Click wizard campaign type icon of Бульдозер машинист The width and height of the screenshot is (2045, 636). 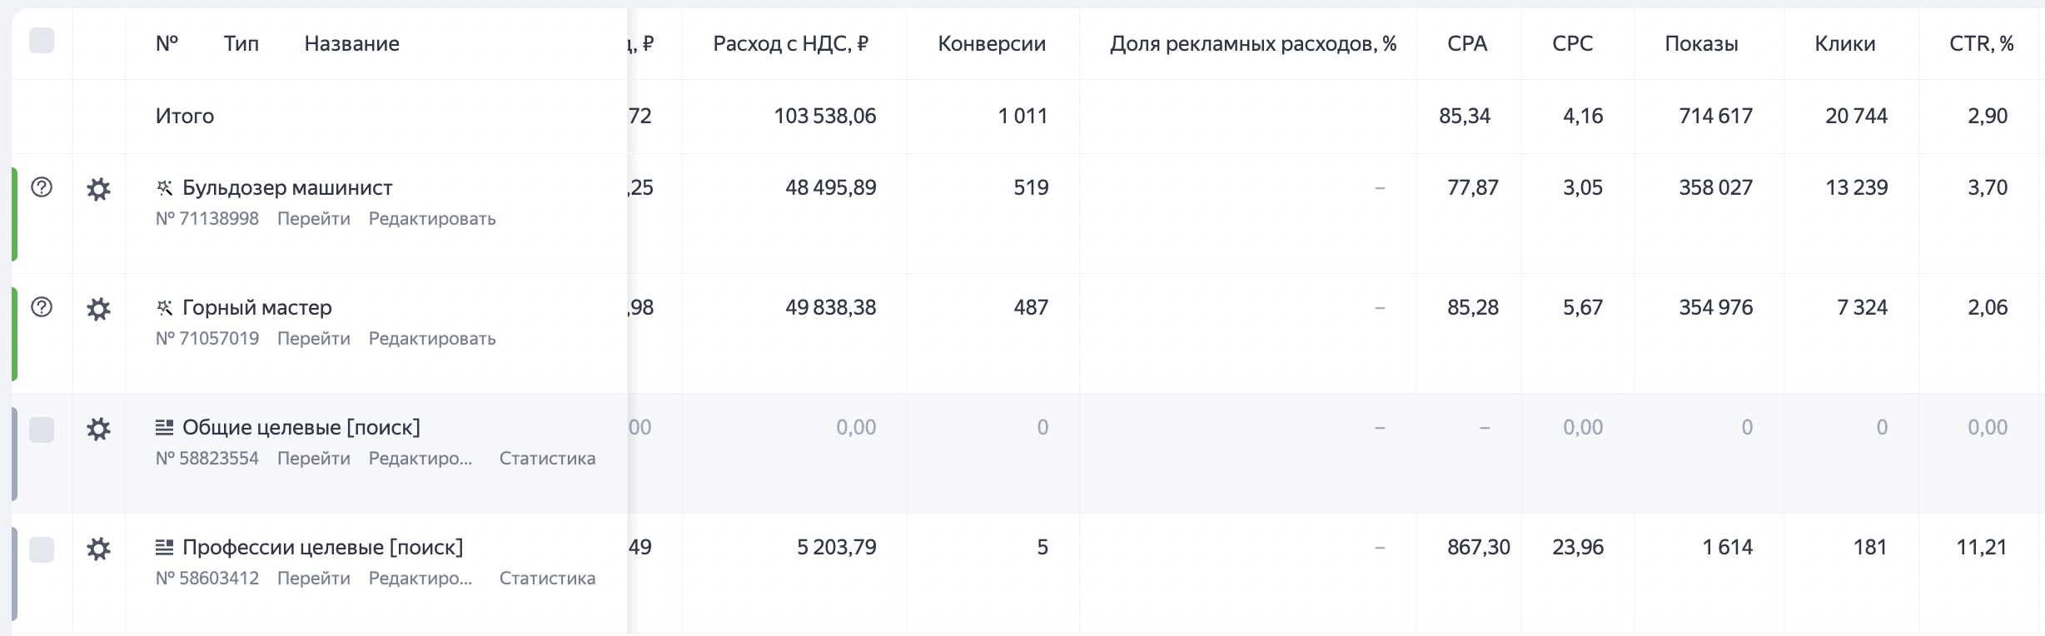coord(165,188)
